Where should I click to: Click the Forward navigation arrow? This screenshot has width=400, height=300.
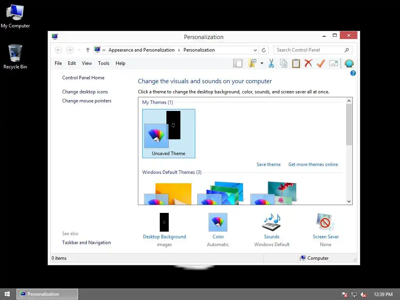point(70,50)
